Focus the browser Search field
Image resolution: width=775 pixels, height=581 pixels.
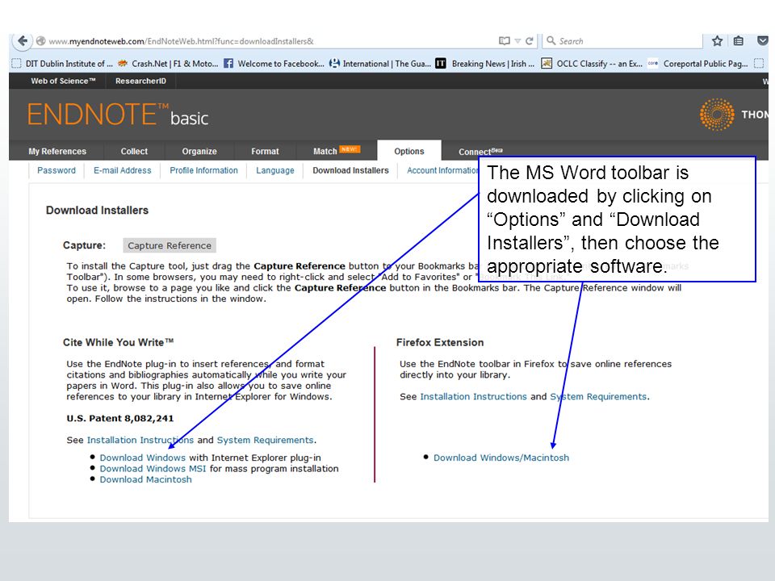coord(622,41)
